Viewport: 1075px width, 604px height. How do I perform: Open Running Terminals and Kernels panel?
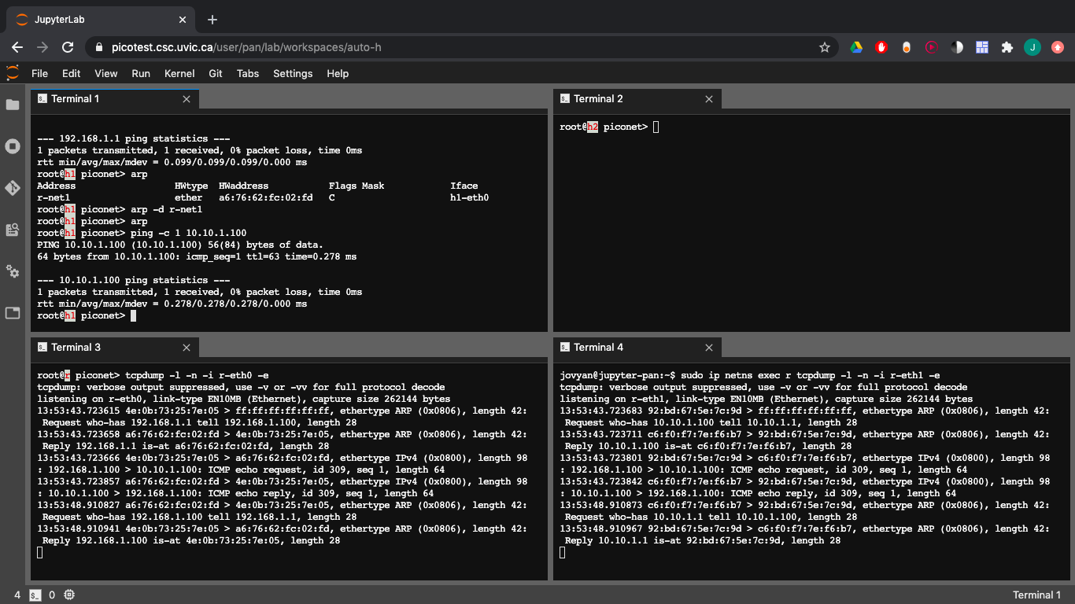pos(13,146)
